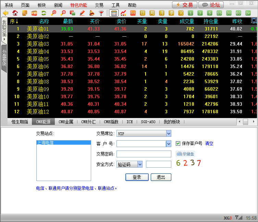258x222 pixels.
Task: Select the 60-minute chart period icon
Action: pyautogui.click(x=238, y=13)
